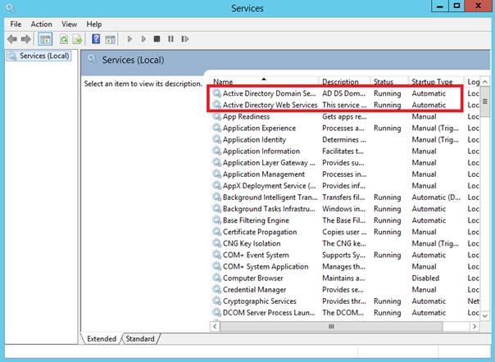
Task: Click the Stop Service square icon
Action: (x=157, y=39)
